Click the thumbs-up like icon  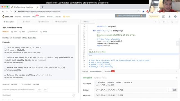click(12, 32)
